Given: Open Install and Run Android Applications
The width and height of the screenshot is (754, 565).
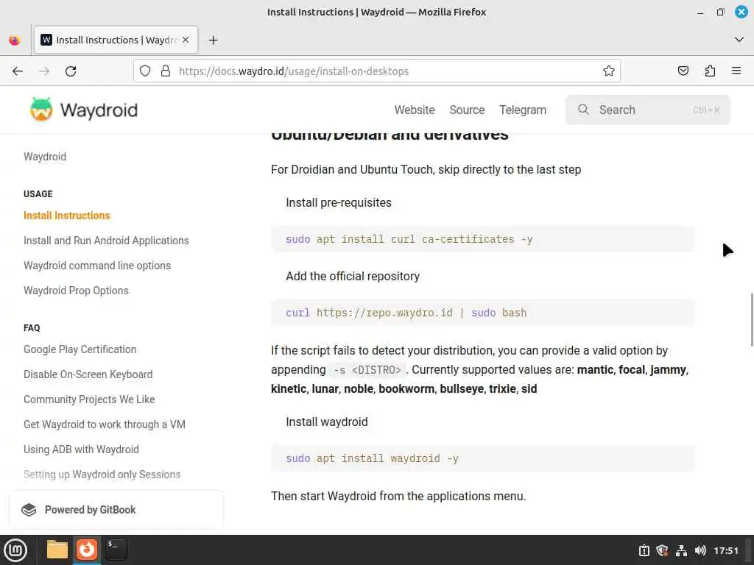Looking at the screenshot, I should pyautogui.click(x=106, y=241).
